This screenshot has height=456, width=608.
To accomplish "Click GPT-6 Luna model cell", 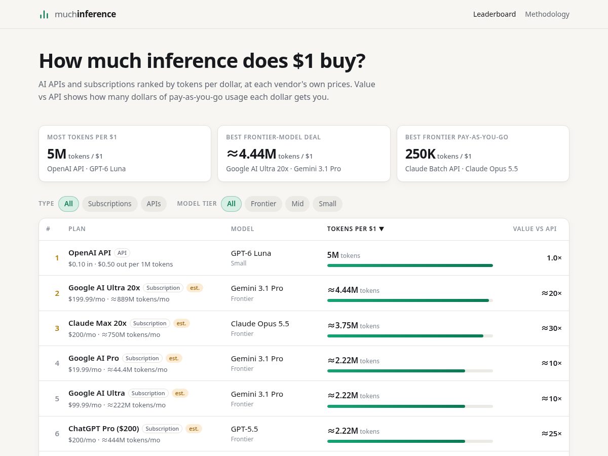I will 251,253.
